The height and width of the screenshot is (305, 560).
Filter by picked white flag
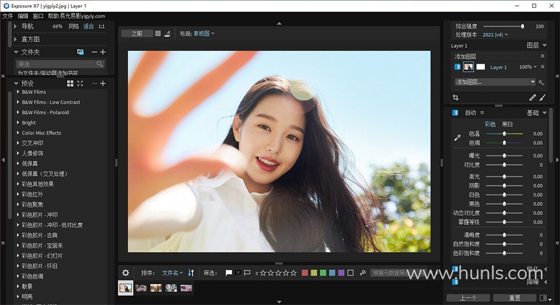pos(229,273)
